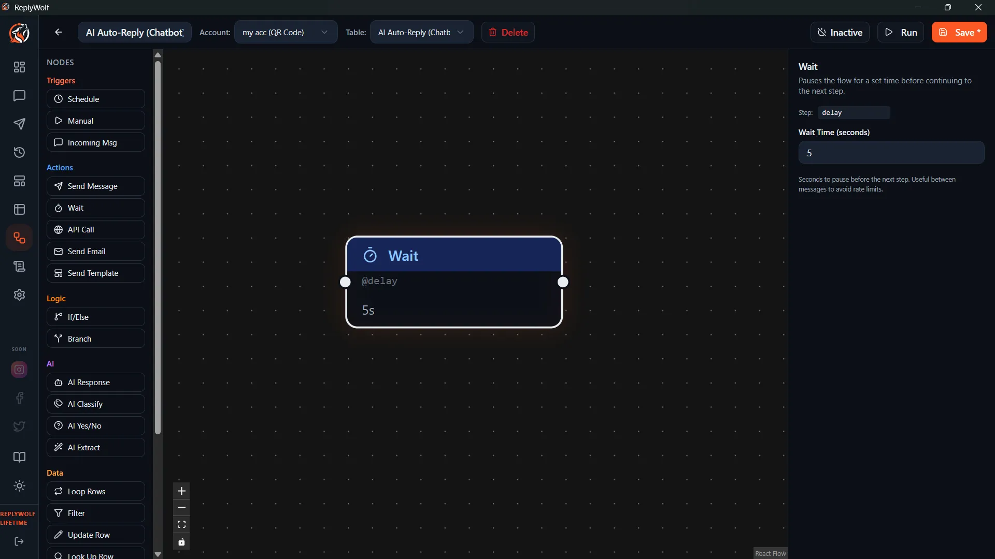Screen dimensions: 995x559
Task: Add a Filter data node
Action: (x=96, y=513)
